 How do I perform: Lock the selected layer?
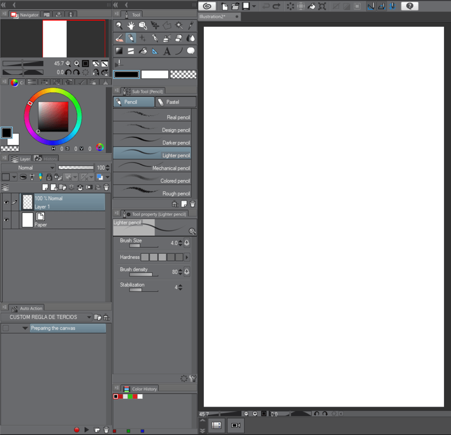pos(49,177)
